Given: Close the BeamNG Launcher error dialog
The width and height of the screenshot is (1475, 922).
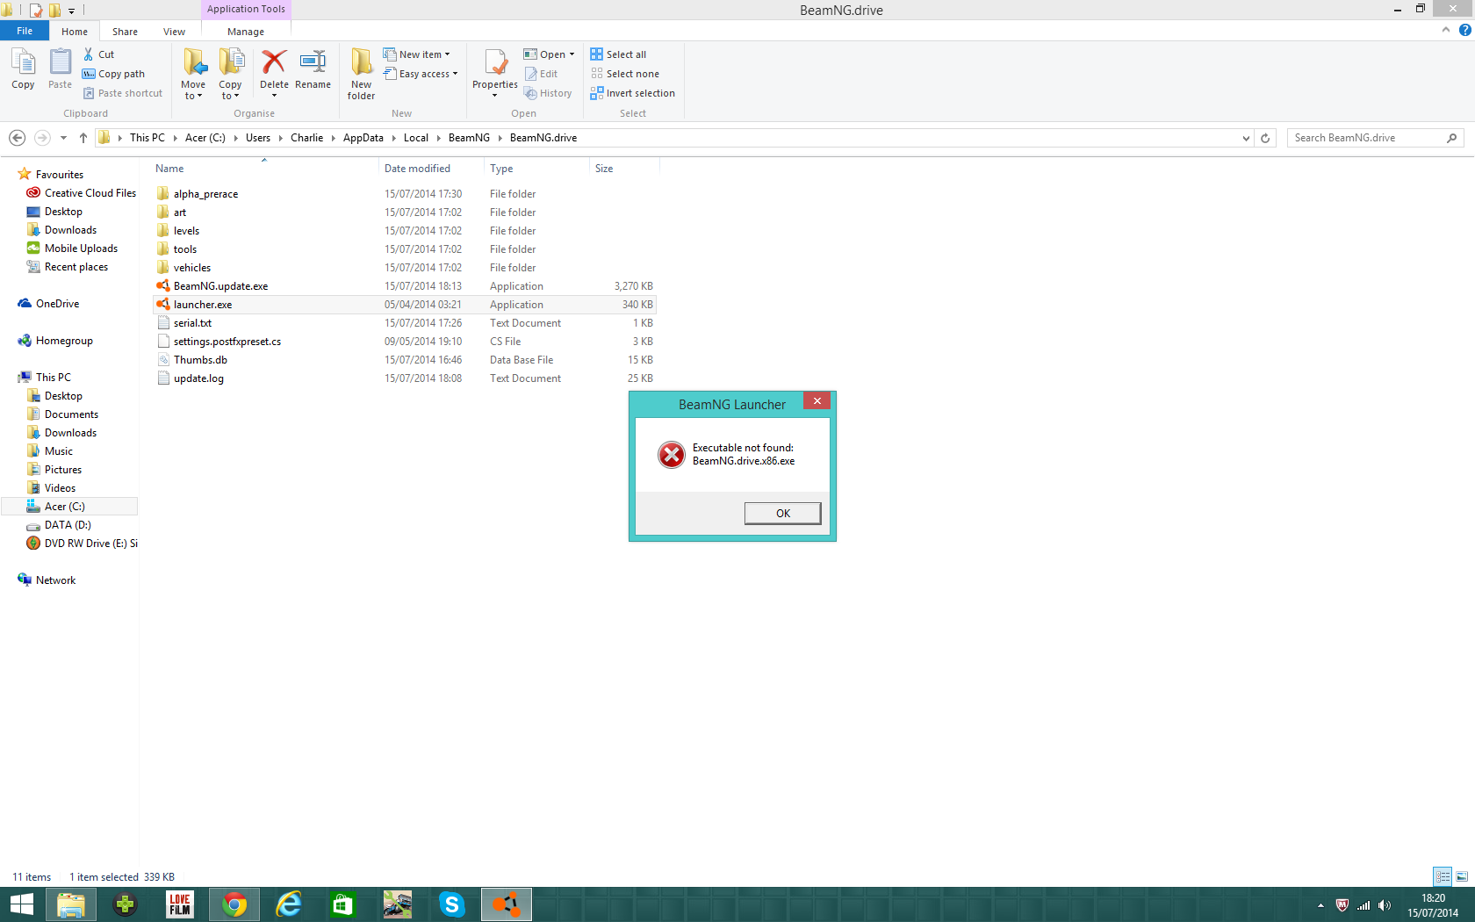Looking at the screenshot, I should click(x=817, y=400).
